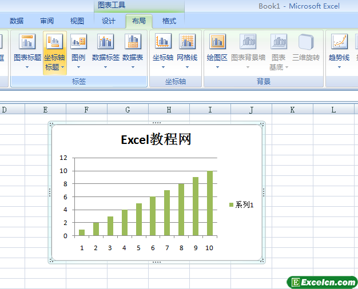
Task: Click the 数据表 data table icon
Action: (133, 42)
